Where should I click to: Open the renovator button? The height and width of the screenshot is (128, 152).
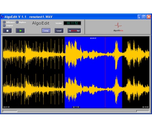(x=74, y=31)
